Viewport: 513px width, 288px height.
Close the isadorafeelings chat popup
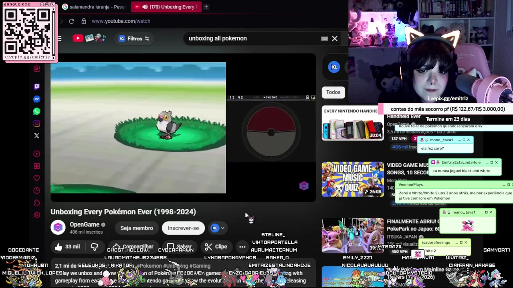coord(466,242)
